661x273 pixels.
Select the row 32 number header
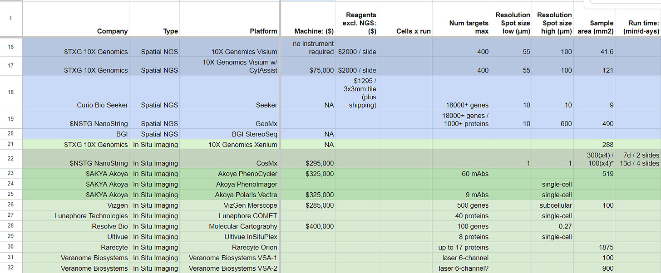(11, 268)
